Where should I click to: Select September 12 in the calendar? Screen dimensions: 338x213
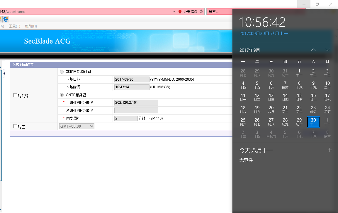point(257,97)
